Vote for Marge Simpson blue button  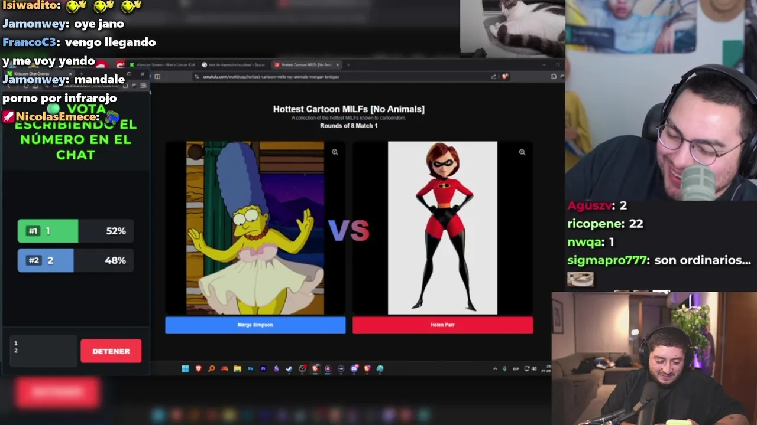click(x=255, y=325)
